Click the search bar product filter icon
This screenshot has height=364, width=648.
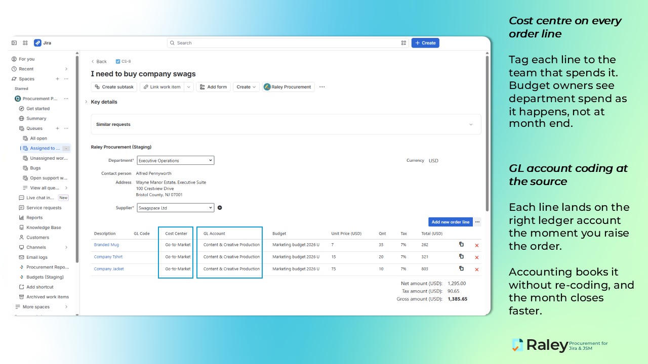tap(403, 43)
